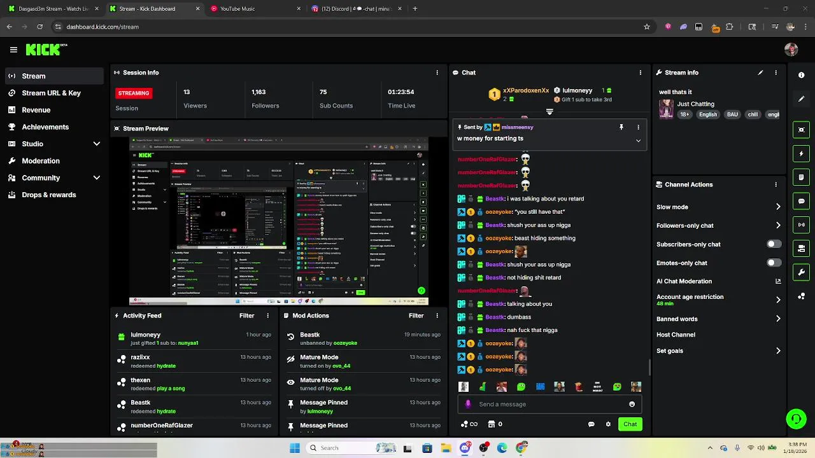
Task: Enable Emotes-only chat switch
Action: pyautogui.click(x=774, y=263)
